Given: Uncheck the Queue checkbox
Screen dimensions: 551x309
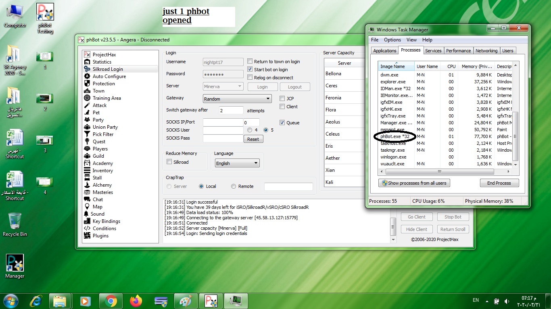Looking at the screenshot, I should pos(282,123).
